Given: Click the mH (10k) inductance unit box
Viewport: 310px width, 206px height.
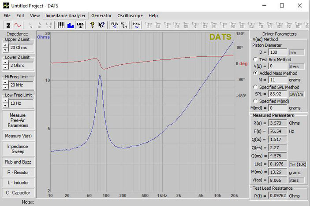Looking at the screenshot, I should [x=298, y=164].
